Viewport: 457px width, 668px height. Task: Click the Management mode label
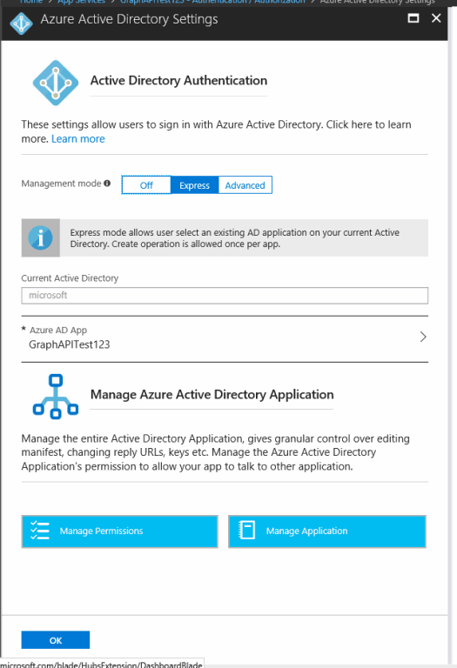coord(62,184)
